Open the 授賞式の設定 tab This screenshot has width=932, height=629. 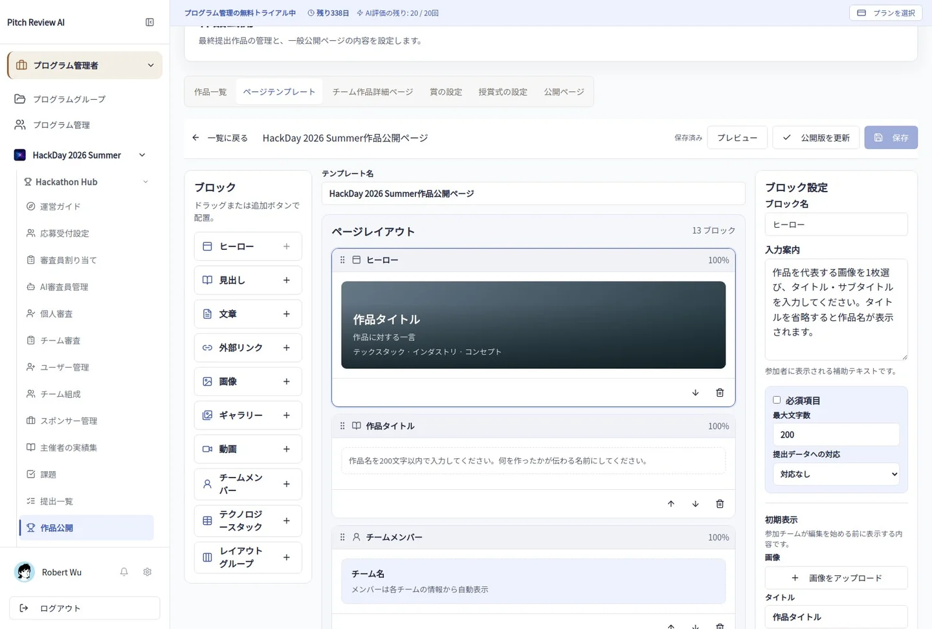(503, 92)
